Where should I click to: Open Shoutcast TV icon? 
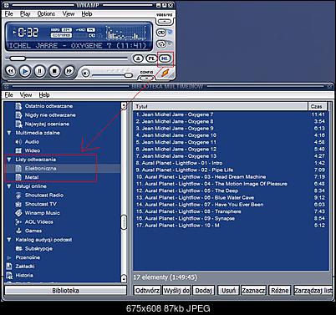(x=18, y=204)
